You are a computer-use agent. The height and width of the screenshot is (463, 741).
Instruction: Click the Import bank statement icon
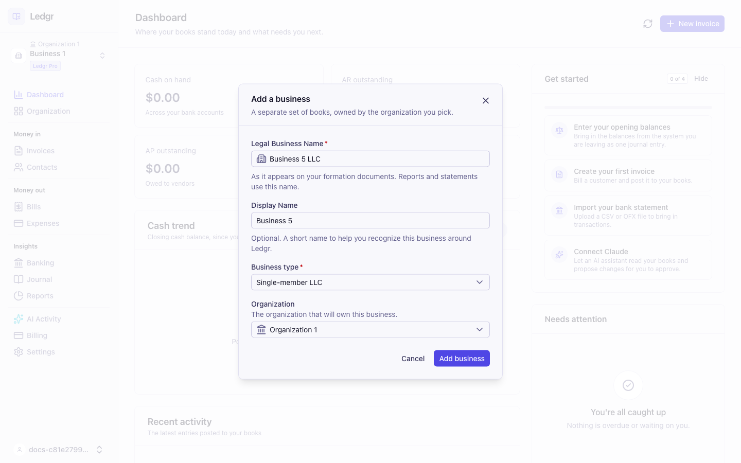click(x=559, y=210)
